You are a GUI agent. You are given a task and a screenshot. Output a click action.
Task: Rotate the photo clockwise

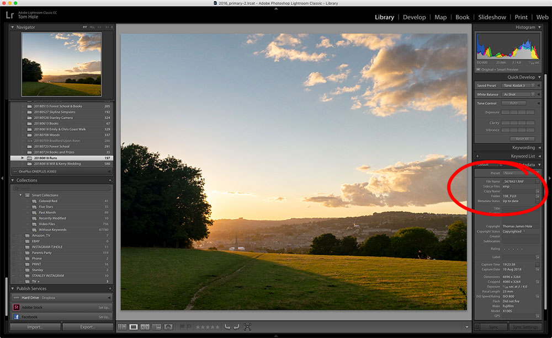236,326
